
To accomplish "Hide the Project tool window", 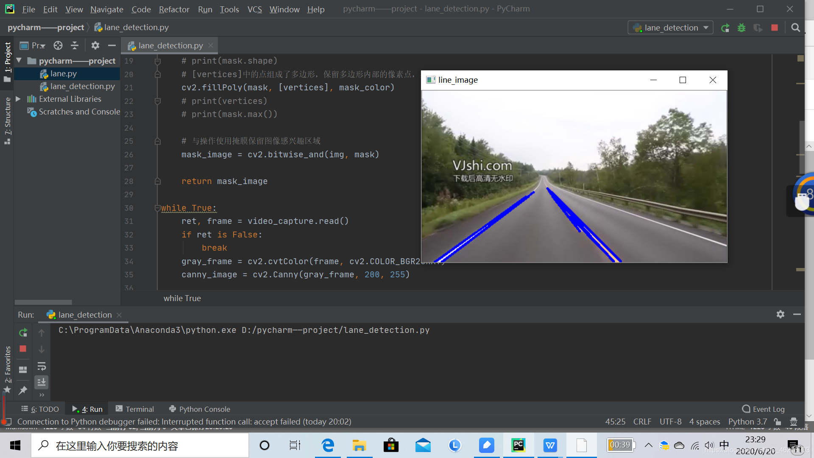I will tap(112, 45).
